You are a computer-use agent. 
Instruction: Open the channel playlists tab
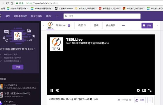tap(110, 25)
